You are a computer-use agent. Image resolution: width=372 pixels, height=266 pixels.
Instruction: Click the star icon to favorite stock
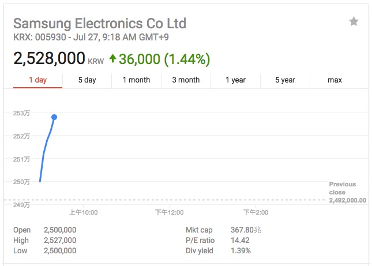tap(354, 22)
